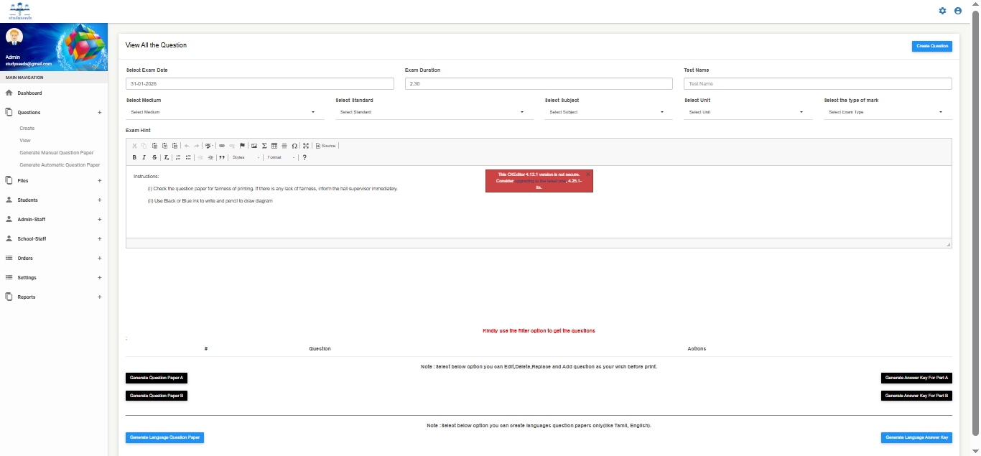Apply italic formatting in the editor toolbar

pos(144,157)
